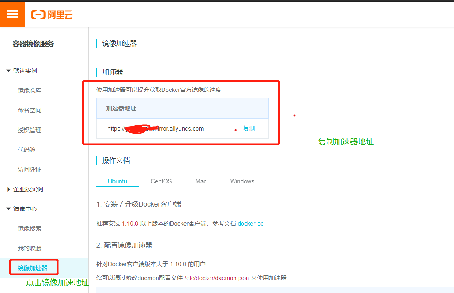Select 镜像加速器 in sidebar

(34, 267)
